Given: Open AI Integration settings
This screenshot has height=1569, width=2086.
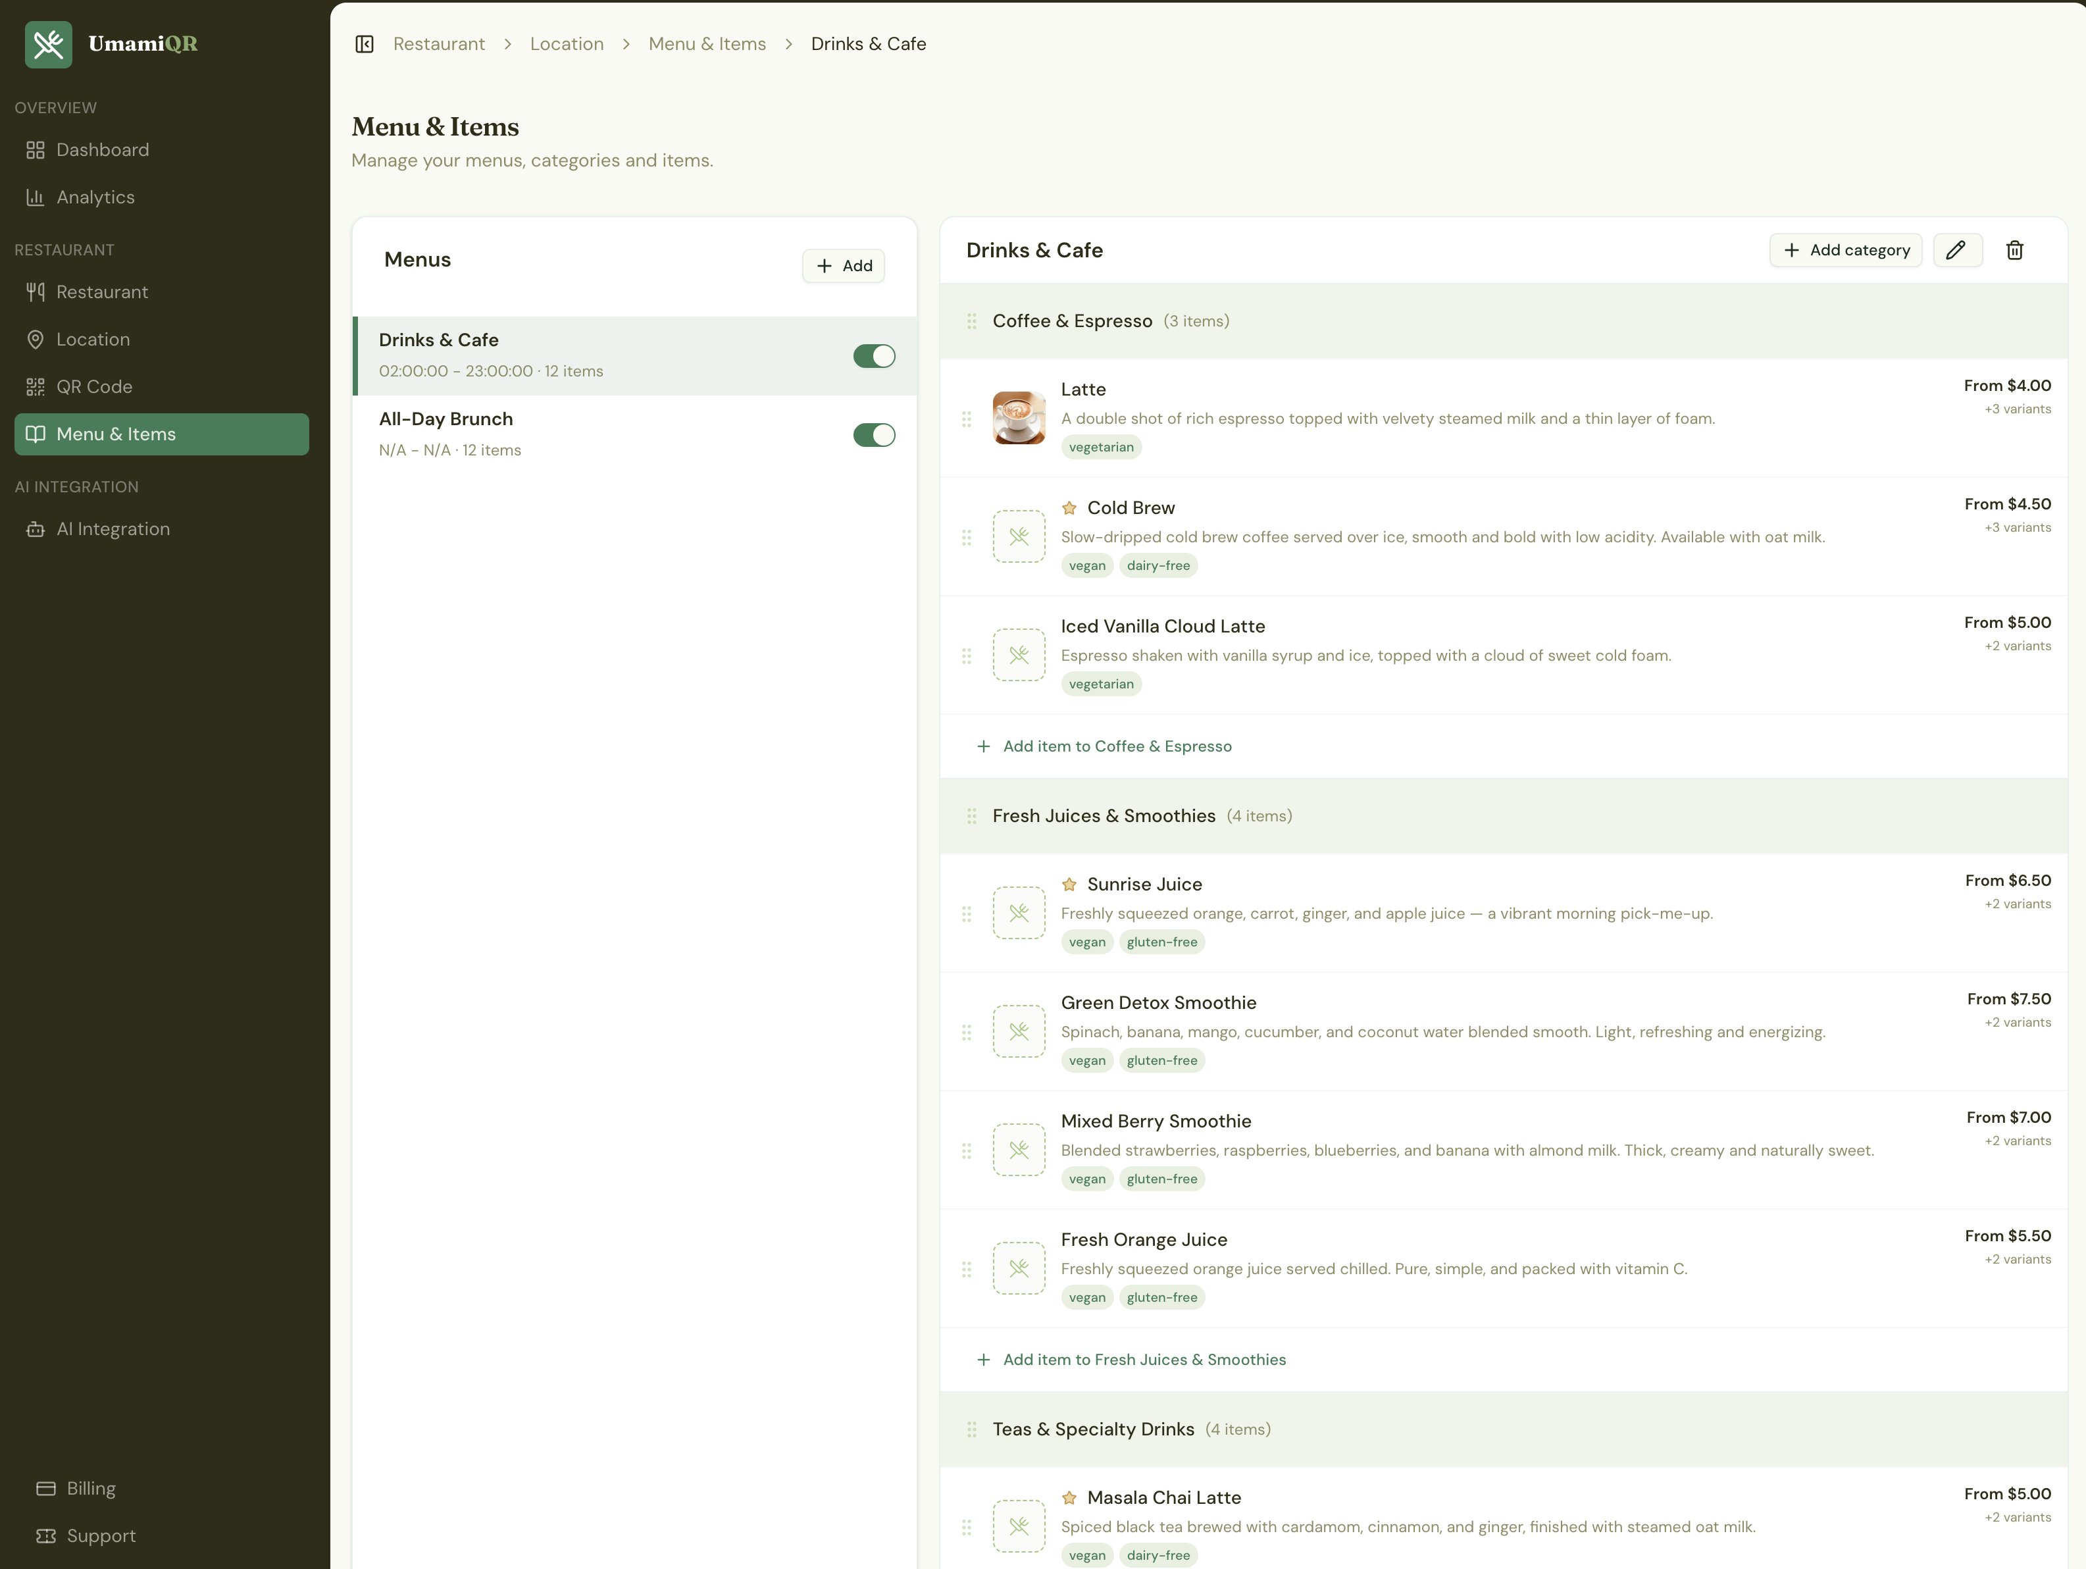Looking at the screenshot, I should click(x=161, y=529).
